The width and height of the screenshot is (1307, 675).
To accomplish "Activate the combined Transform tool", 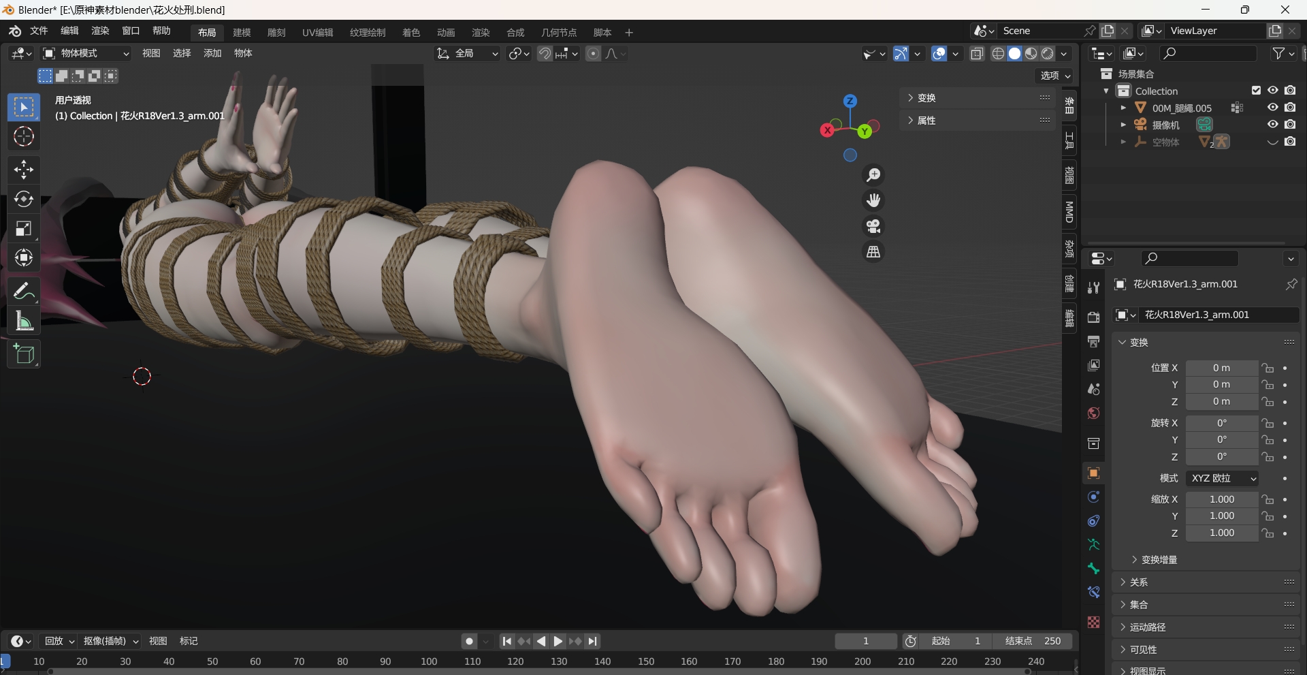I will (24, 258).
